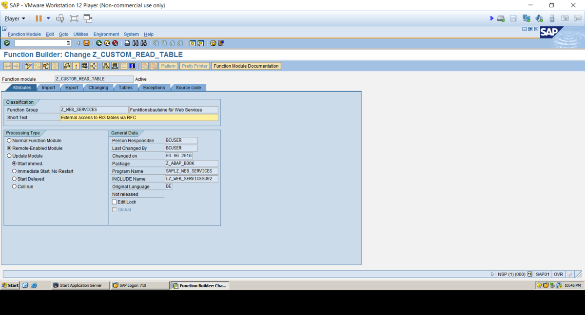The height and width of the screenshot is (315, 585).
Task: Click the Display/Change pencil toggle icon
Action: (x=28, y=66)
